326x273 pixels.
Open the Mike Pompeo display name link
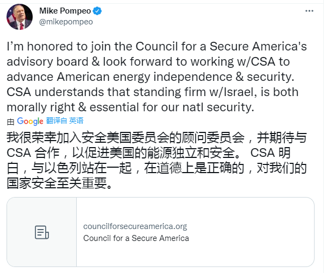tap(65, 11)
